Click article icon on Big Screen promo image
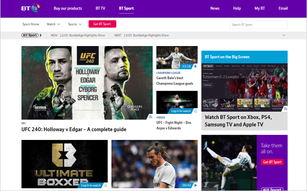Screen dimensions: 307x191 click(x=286, y=108)
